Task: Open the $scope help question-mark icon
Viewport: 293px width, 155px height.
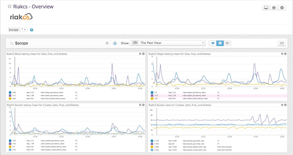Action: (x=31, y=30)
